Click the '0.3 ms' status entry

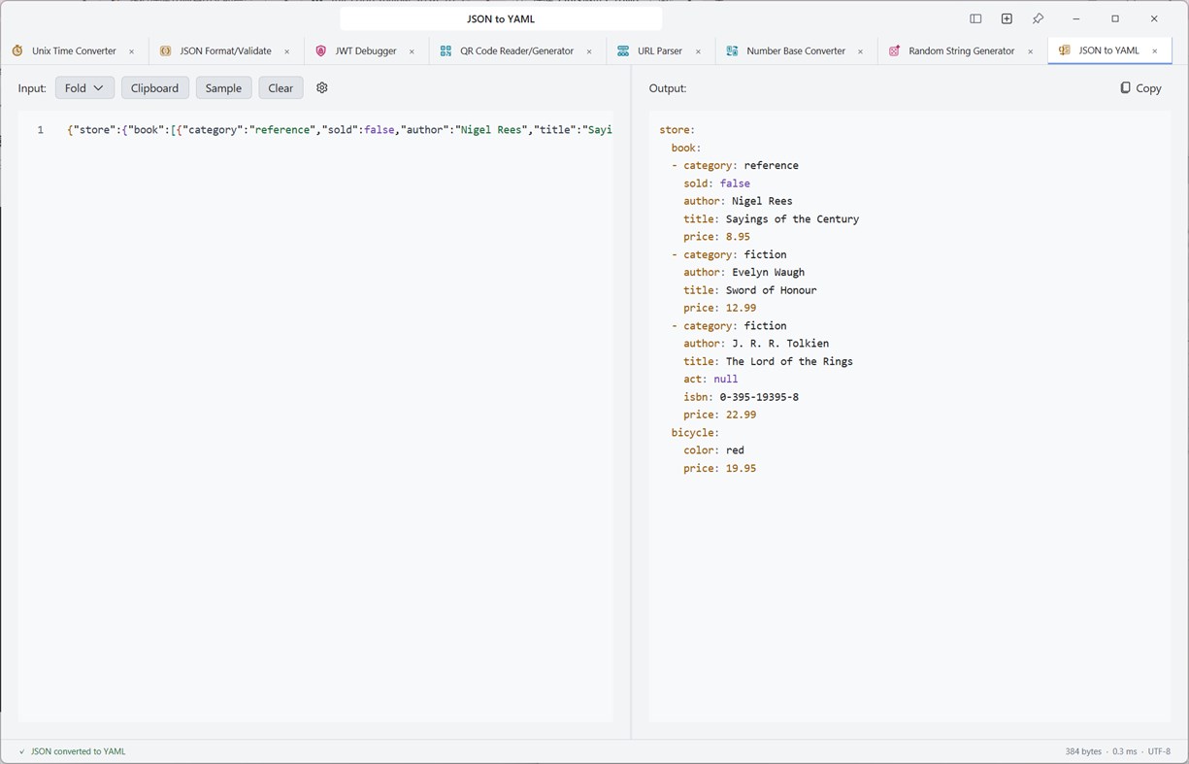click(1125, 751)
